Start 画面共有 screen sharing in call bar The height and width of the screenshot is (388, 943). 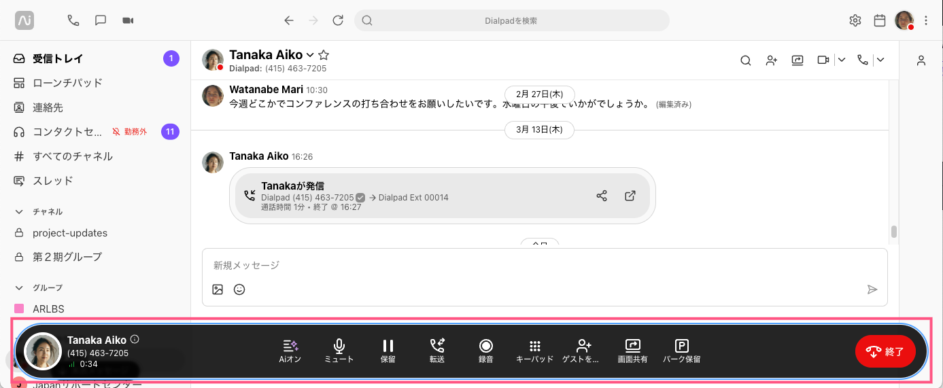point(633,351)
